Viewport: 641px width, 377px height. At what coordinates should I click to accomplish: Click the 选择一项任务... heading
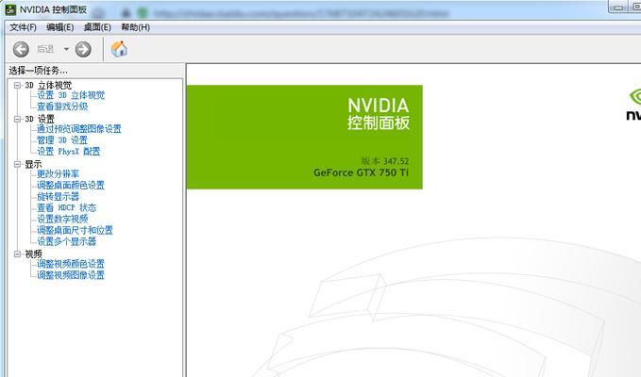(38, 71)
